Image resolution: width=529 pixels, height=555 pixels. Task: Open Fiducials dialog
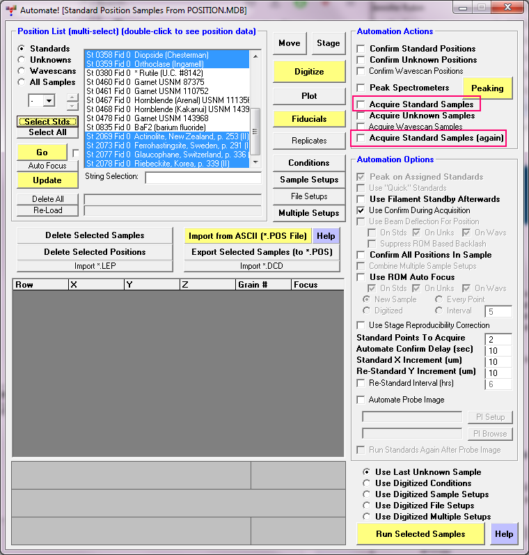coord(309,119)
